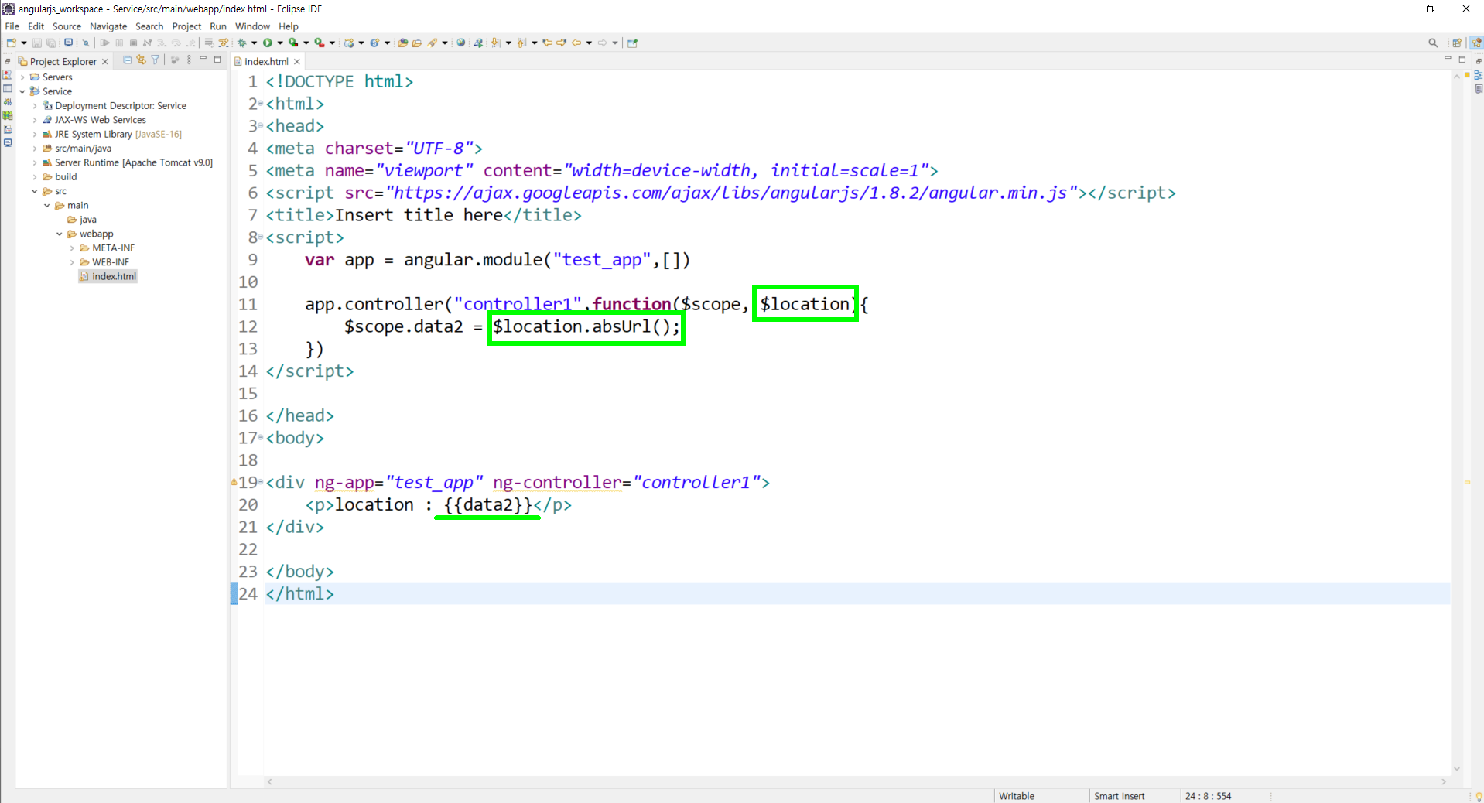
Task: Expand JAX-WS Web Services node
Action: click(x=35, y=120)
